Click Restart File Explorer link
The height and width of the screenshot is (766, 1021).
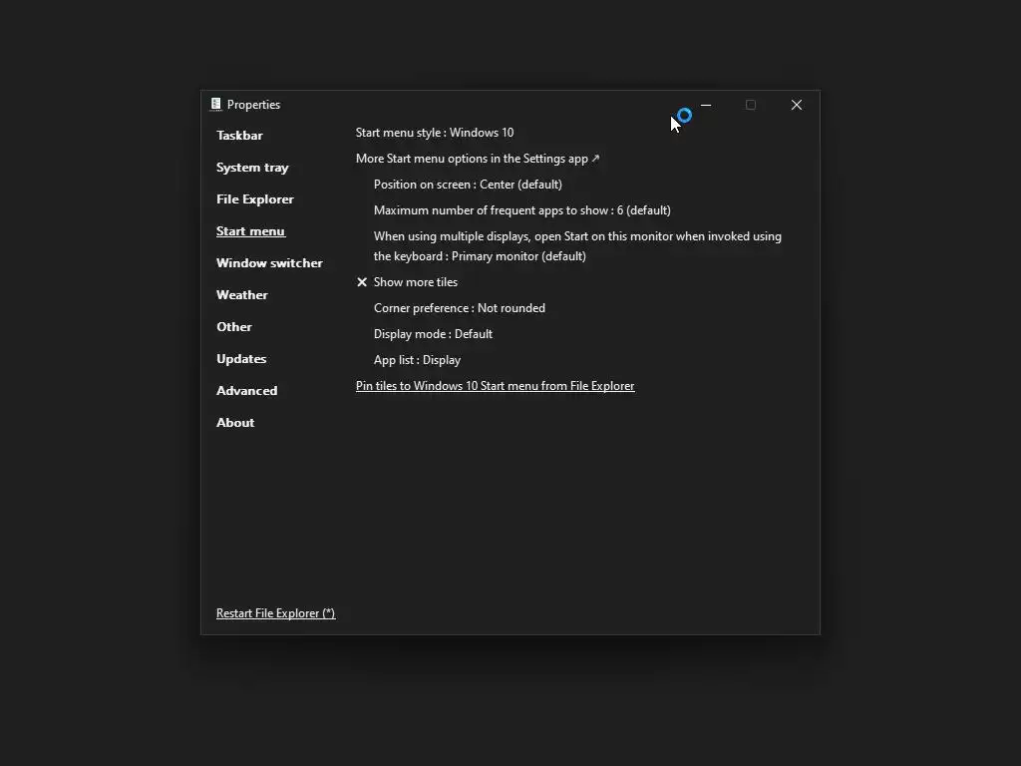tap(275, 613)
